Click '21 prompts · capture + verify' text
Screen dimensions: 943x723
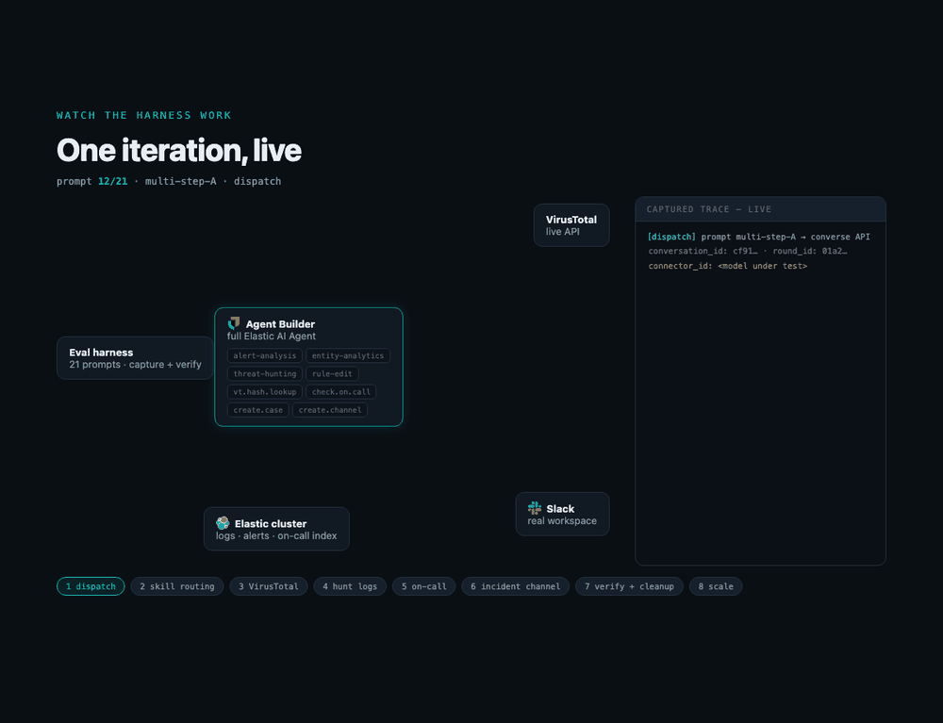click(135, 364)
